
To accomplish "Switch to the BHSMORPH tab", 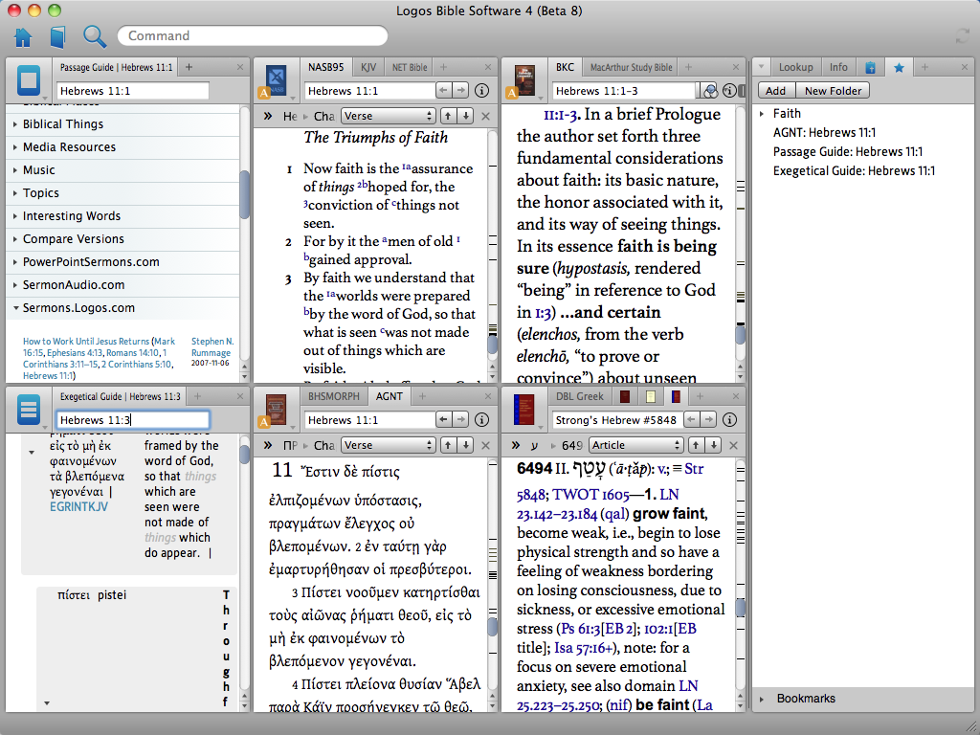I will coord(334,395).
